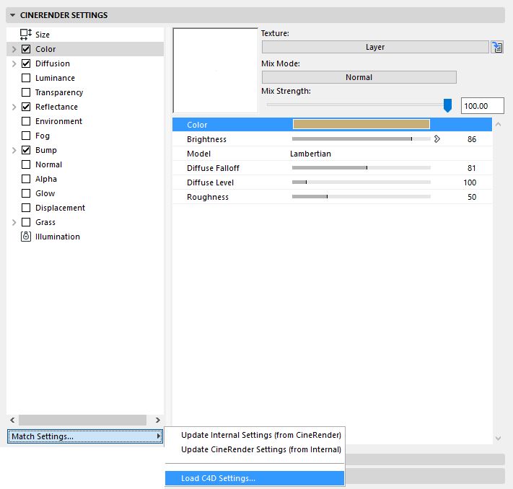The image size is (513, 489).
Task: Click the channel list left scroll arrow
Action: (x=12, y=420)
